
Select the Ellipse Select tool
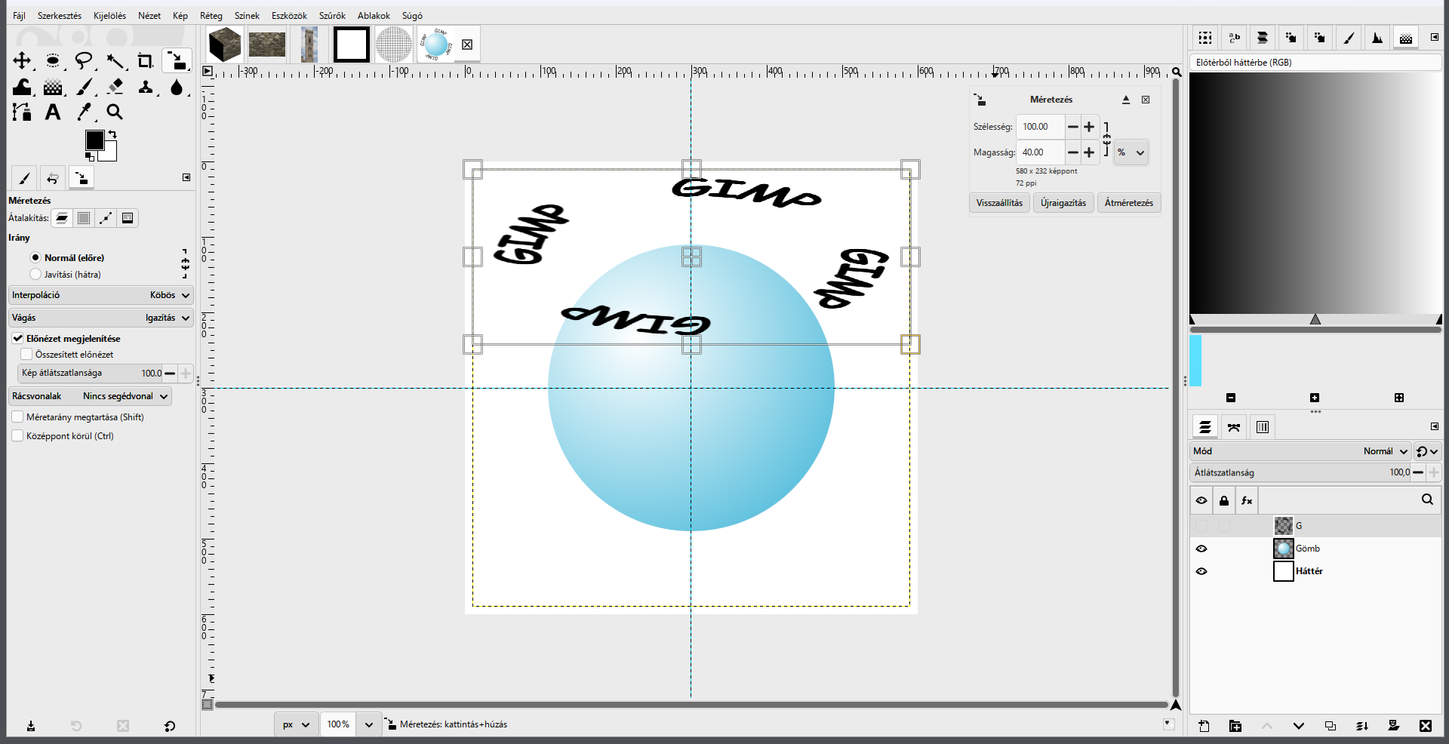click(x=53, y=61)
